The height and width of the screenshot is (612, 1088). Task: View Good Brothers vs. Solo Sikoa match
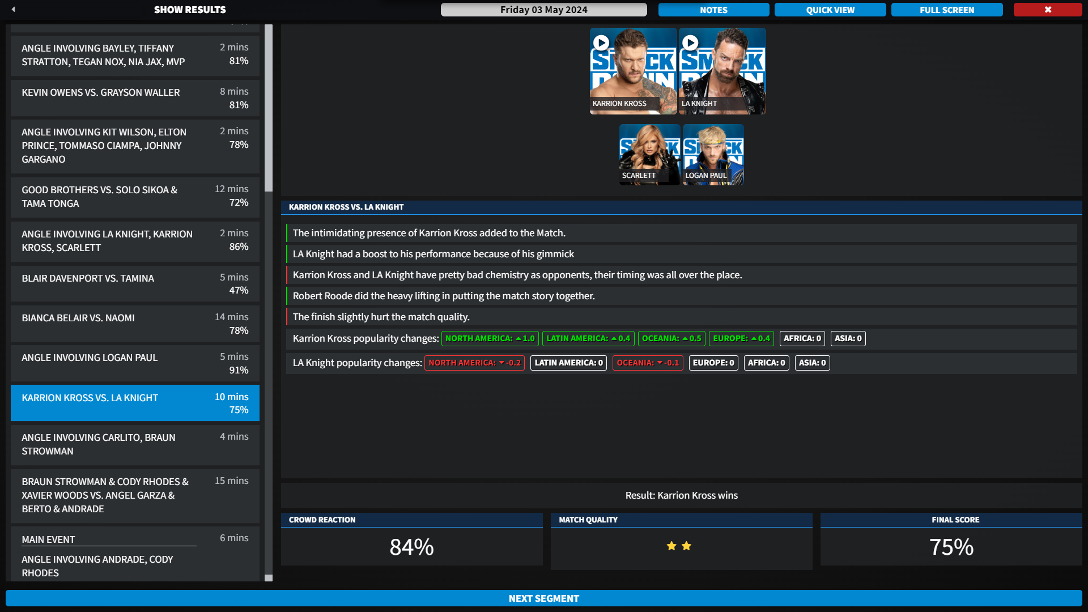pyautogui.click(x=135, y=196)
